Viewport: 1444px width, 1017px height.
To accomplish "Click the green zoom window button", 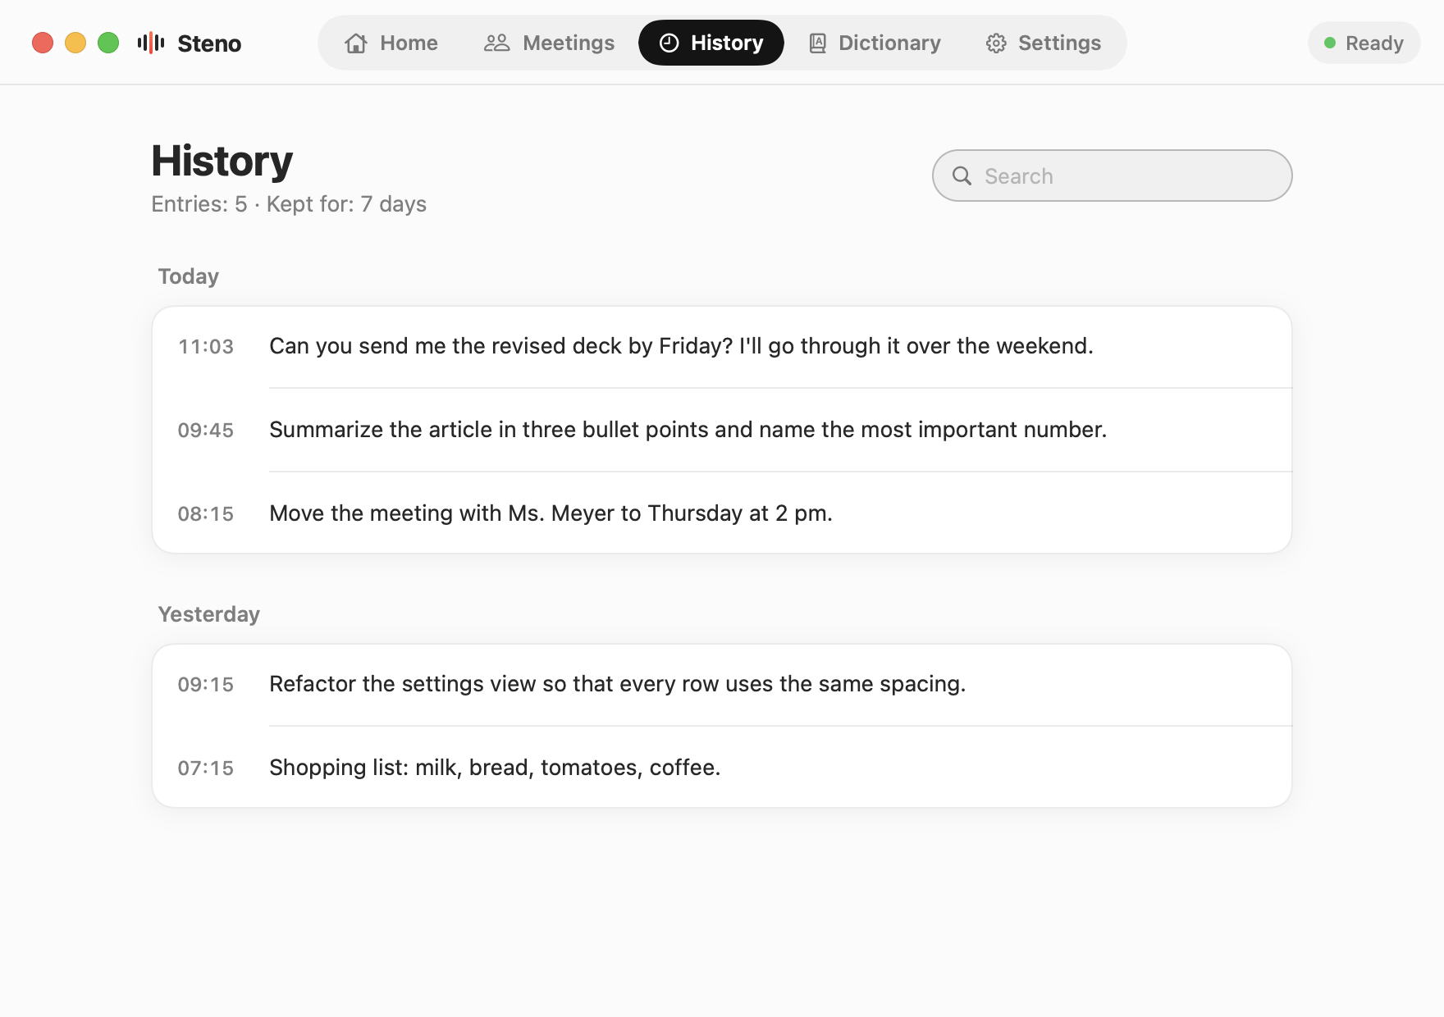I will tap(108, 43).
